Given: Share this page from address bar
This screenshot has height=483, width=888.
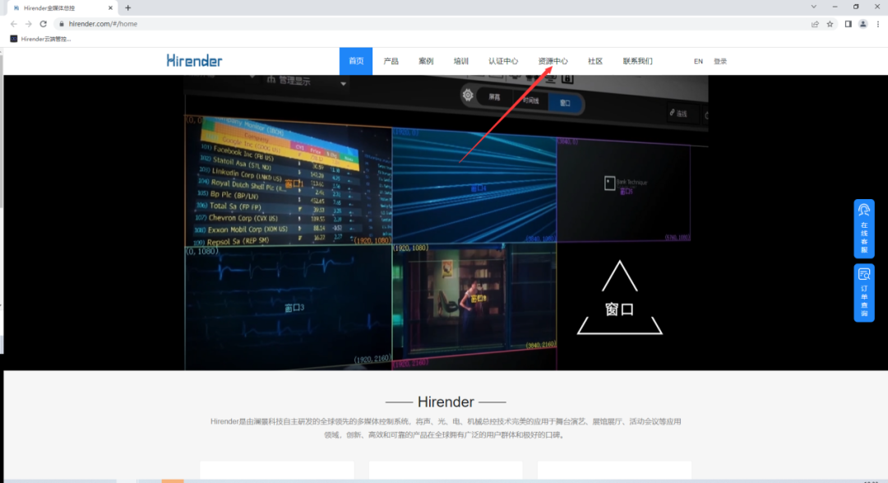Looking at the screenshot, I should coord(815,24).
